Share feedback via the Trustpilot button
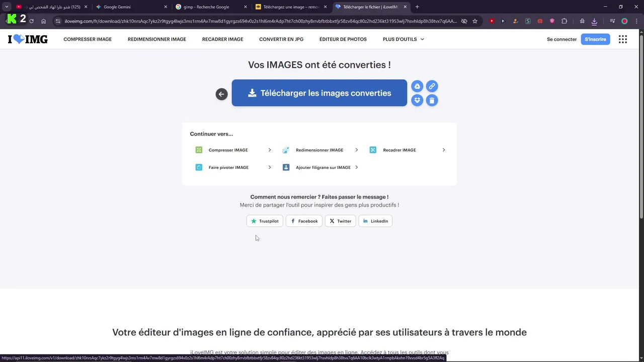 [265, 221]
